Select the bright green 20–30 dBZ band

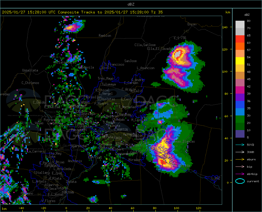point(240,119)
